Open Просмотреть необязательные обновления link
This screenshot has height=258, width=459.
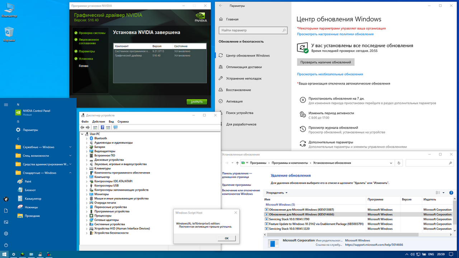(x=330, y=74)
